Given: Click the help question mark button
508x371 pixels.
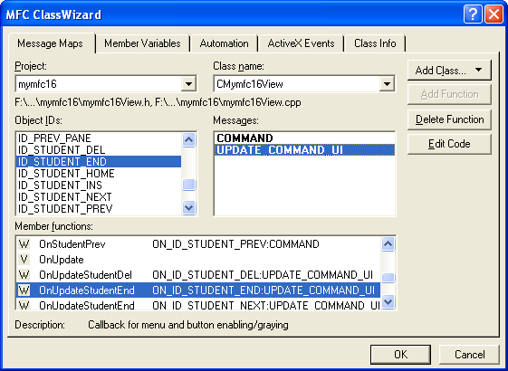Looking at the screenshot, I should tap(473, 14).
